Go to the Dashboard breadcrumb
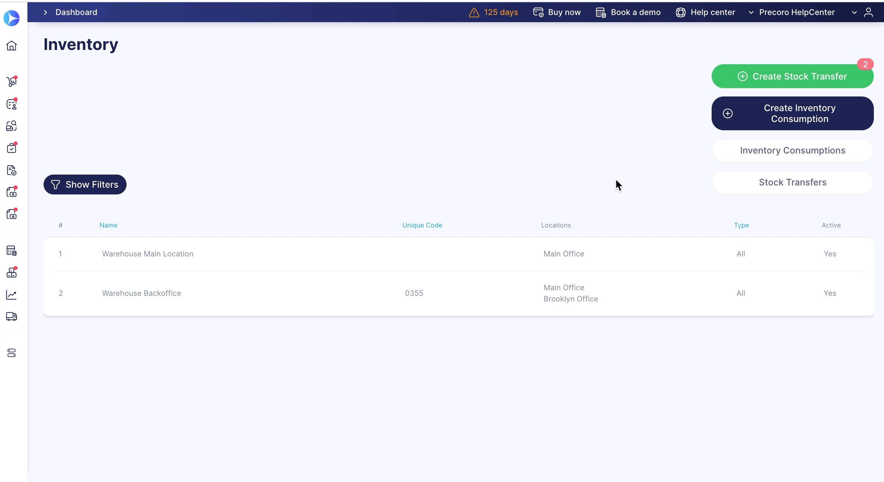The height and width of the screenshot is (482, 884). (x=76, y=12)
